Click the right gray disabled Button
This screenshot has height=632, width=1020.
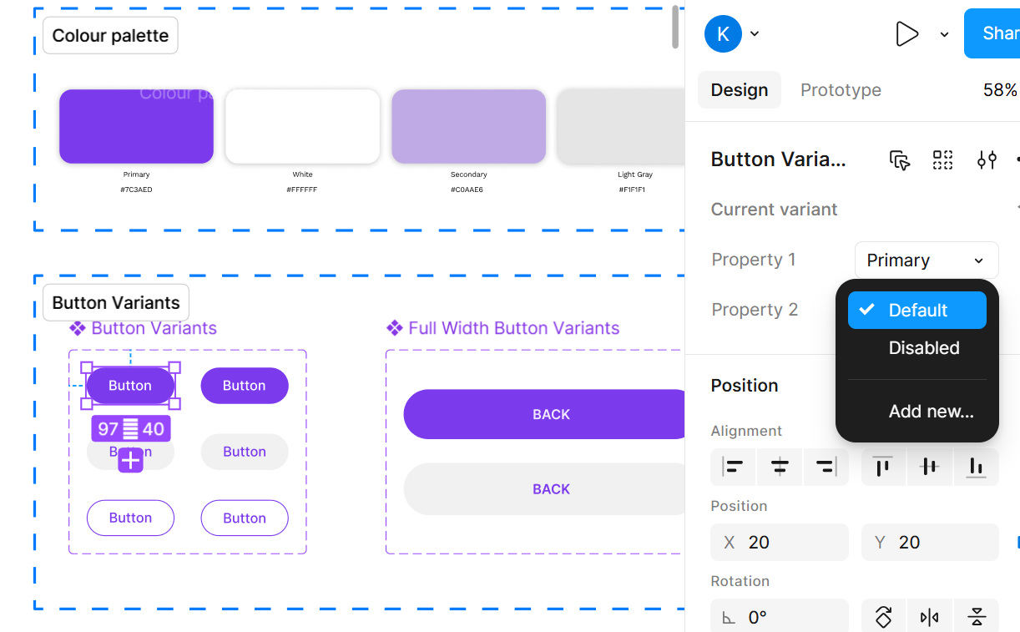coord(245,452)
